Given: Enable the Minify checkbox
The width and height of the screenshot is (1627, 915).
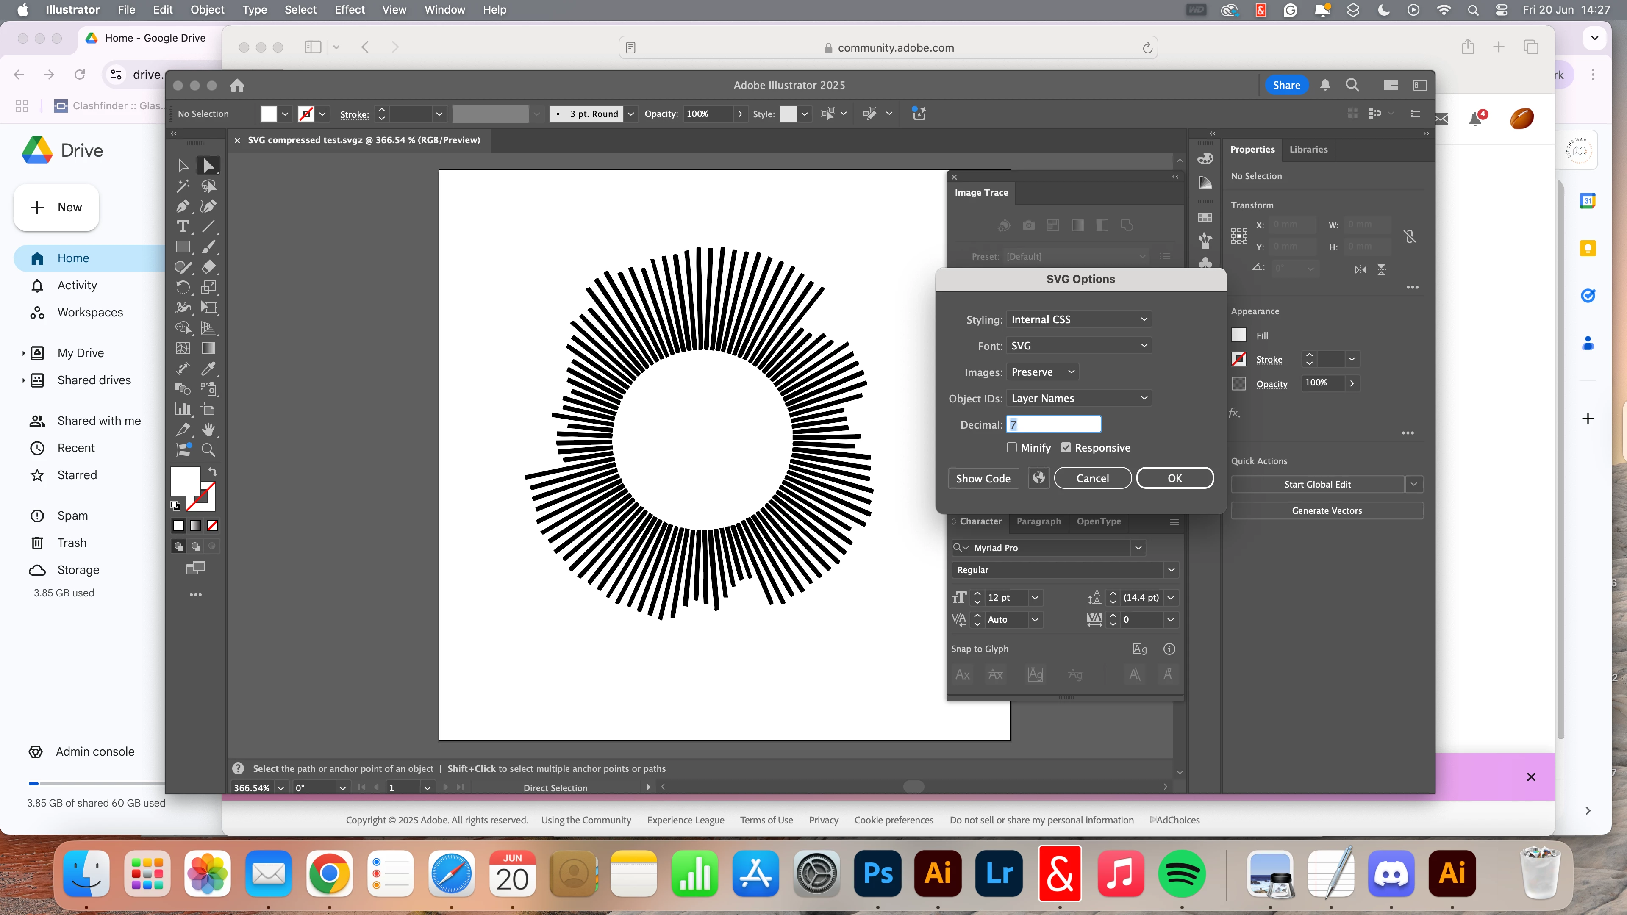Looking at the screenshot, I should (x=1012, y=448).
